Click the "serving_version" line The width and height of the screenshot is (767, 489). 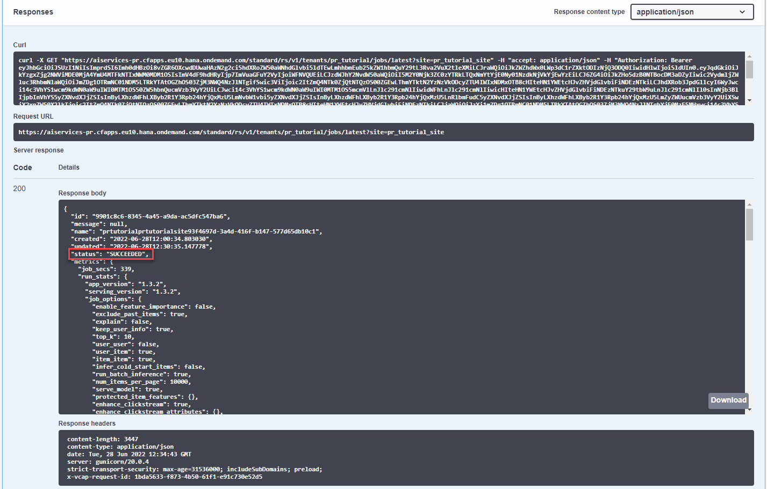(133, 291)
